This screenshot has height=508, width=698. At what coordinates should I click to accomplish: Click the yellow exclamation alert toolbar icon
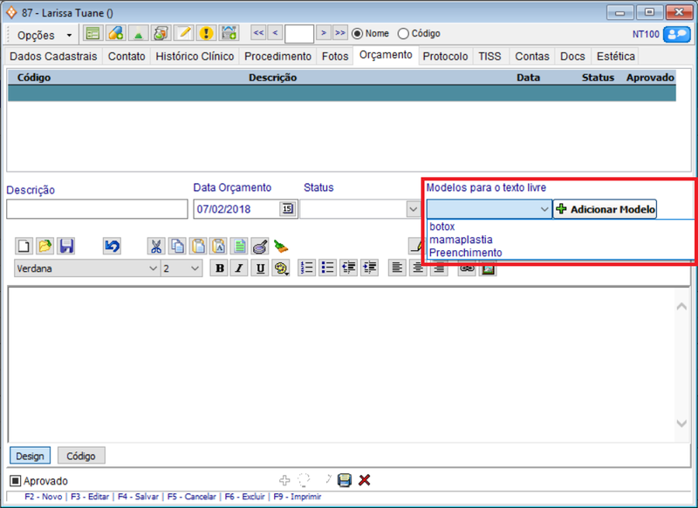click(206, 34)
